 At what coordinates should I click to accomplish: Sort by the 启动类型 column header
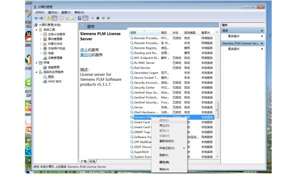[191, 32]
